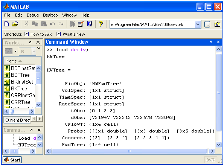The height and width of the screenshot is (166, 224).
Task: Browse for folder with the ellipsis button
Action: click(x=207, y=24)
